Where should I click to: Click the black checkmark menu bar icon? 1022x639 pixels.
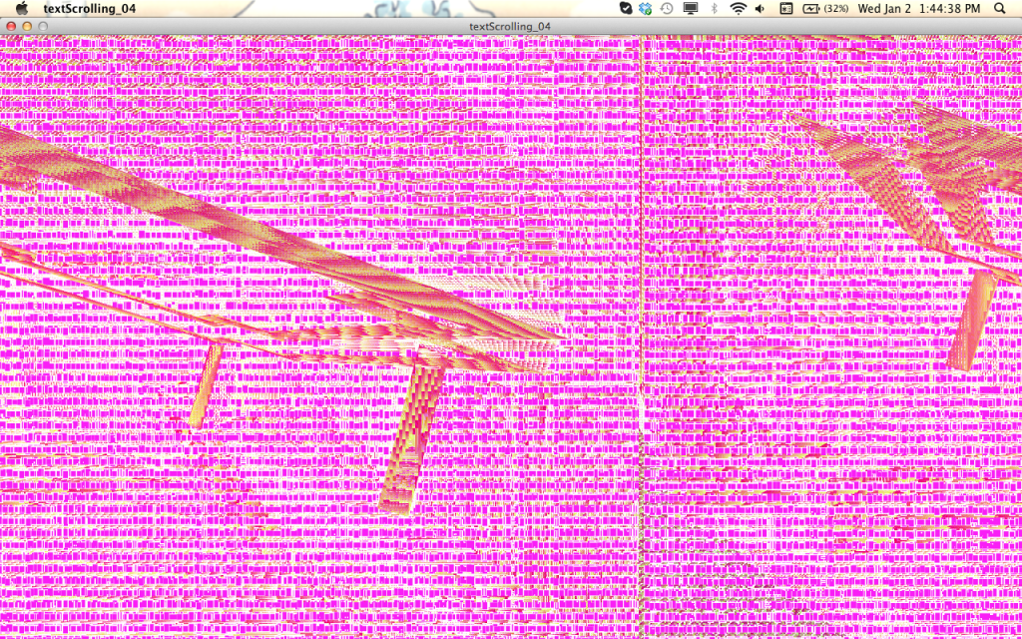click(x=627, y=8)
